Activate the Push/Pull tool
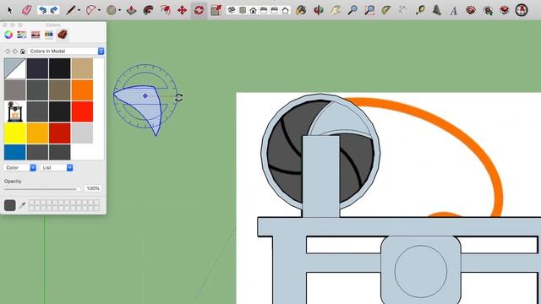The height and width of the screenshot is (304, 541). click(131, 10)
